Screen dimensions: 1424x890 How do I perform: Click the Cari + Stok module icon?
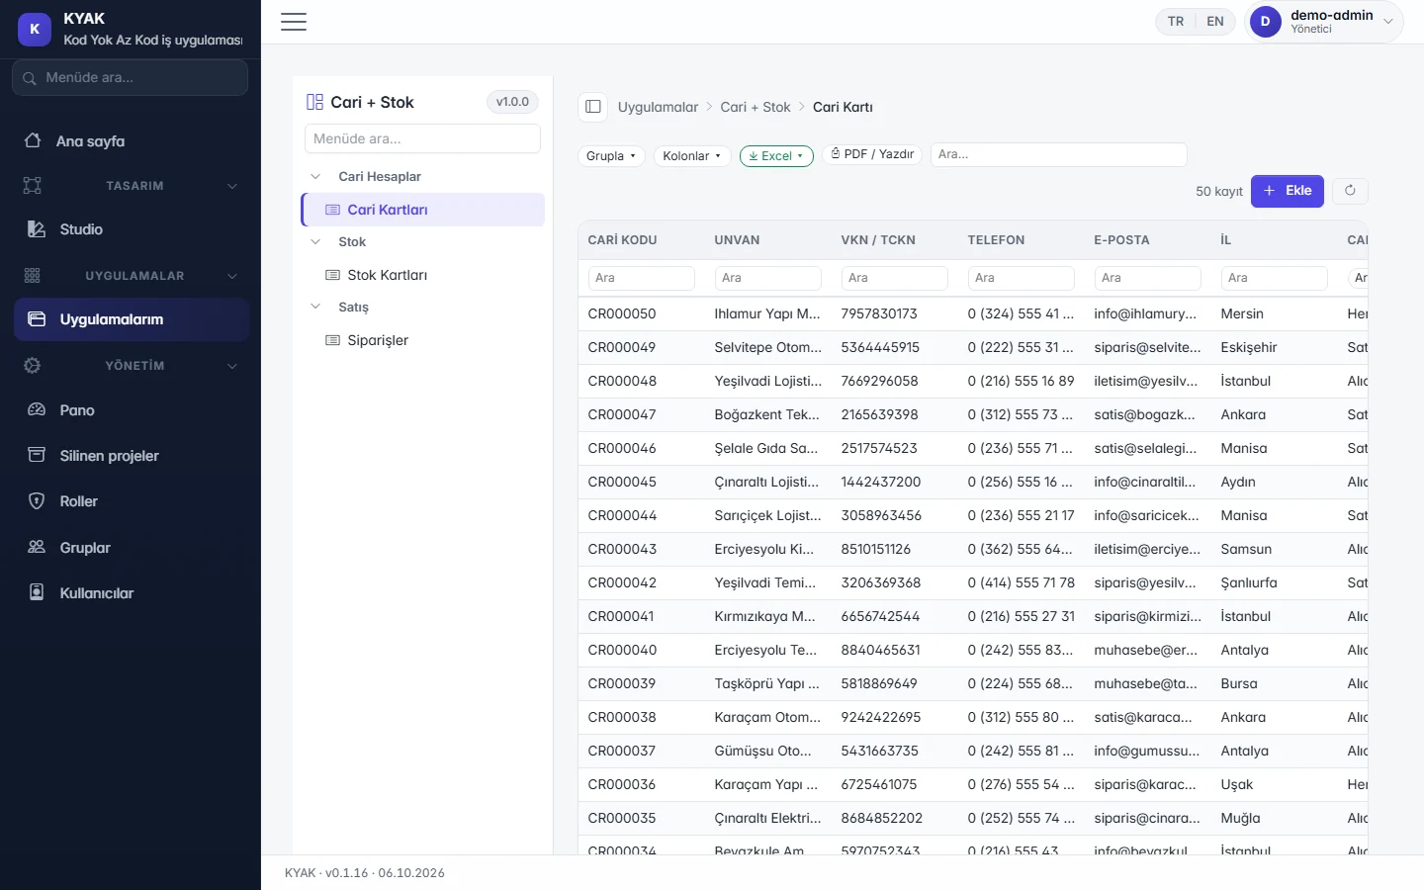click(315, 102)
